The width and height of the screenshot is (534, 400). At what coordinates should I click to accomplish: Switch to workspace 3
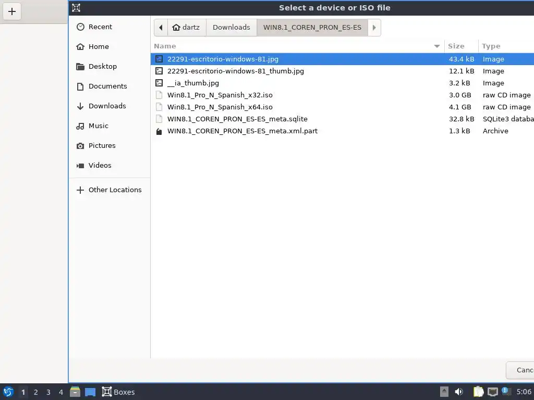(48, 392)
